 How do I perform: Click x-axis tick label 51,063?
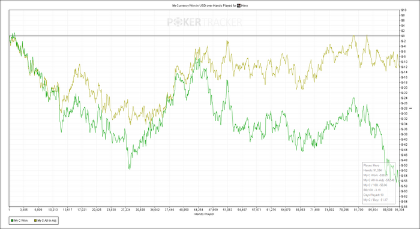tap(227, 210)
